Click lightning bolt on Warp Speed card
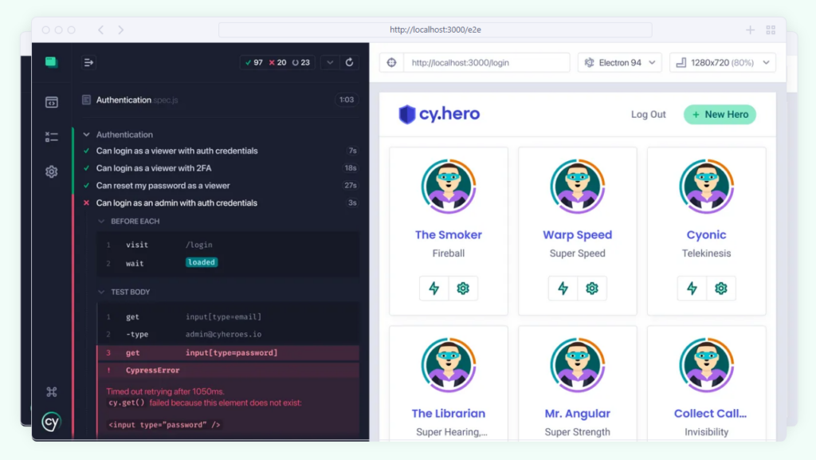This screenshot has width=816, height=460. tap(563, 289)
